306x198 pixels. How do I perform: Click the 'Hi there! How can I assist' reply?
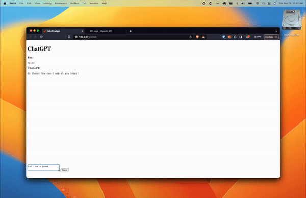click(53, 73)
